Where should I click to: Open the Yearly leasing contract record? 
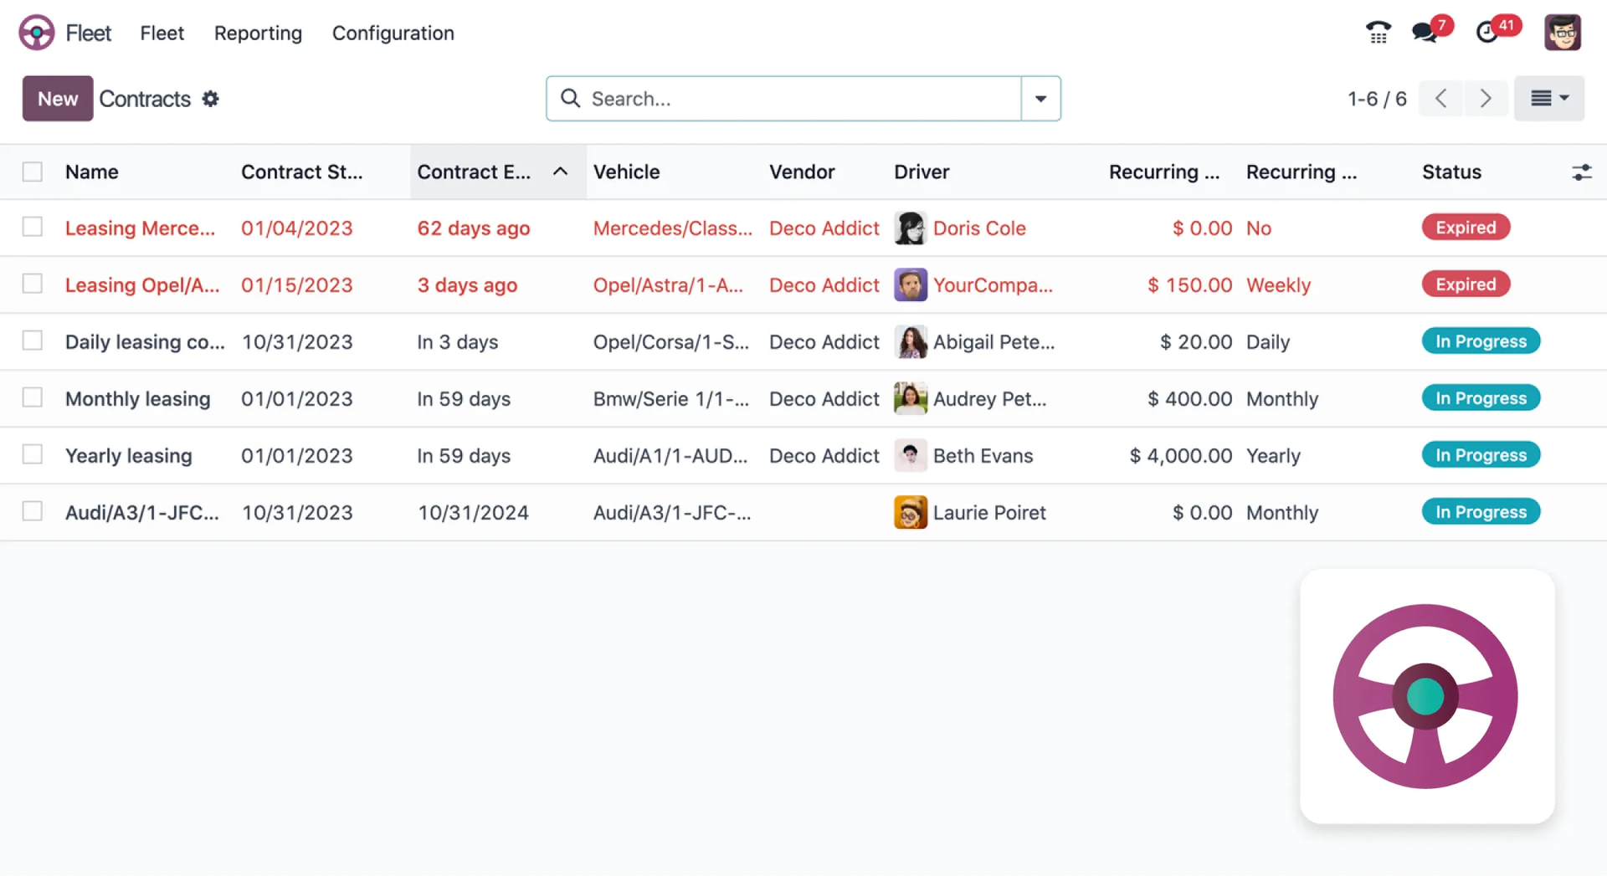click(129, 456)
